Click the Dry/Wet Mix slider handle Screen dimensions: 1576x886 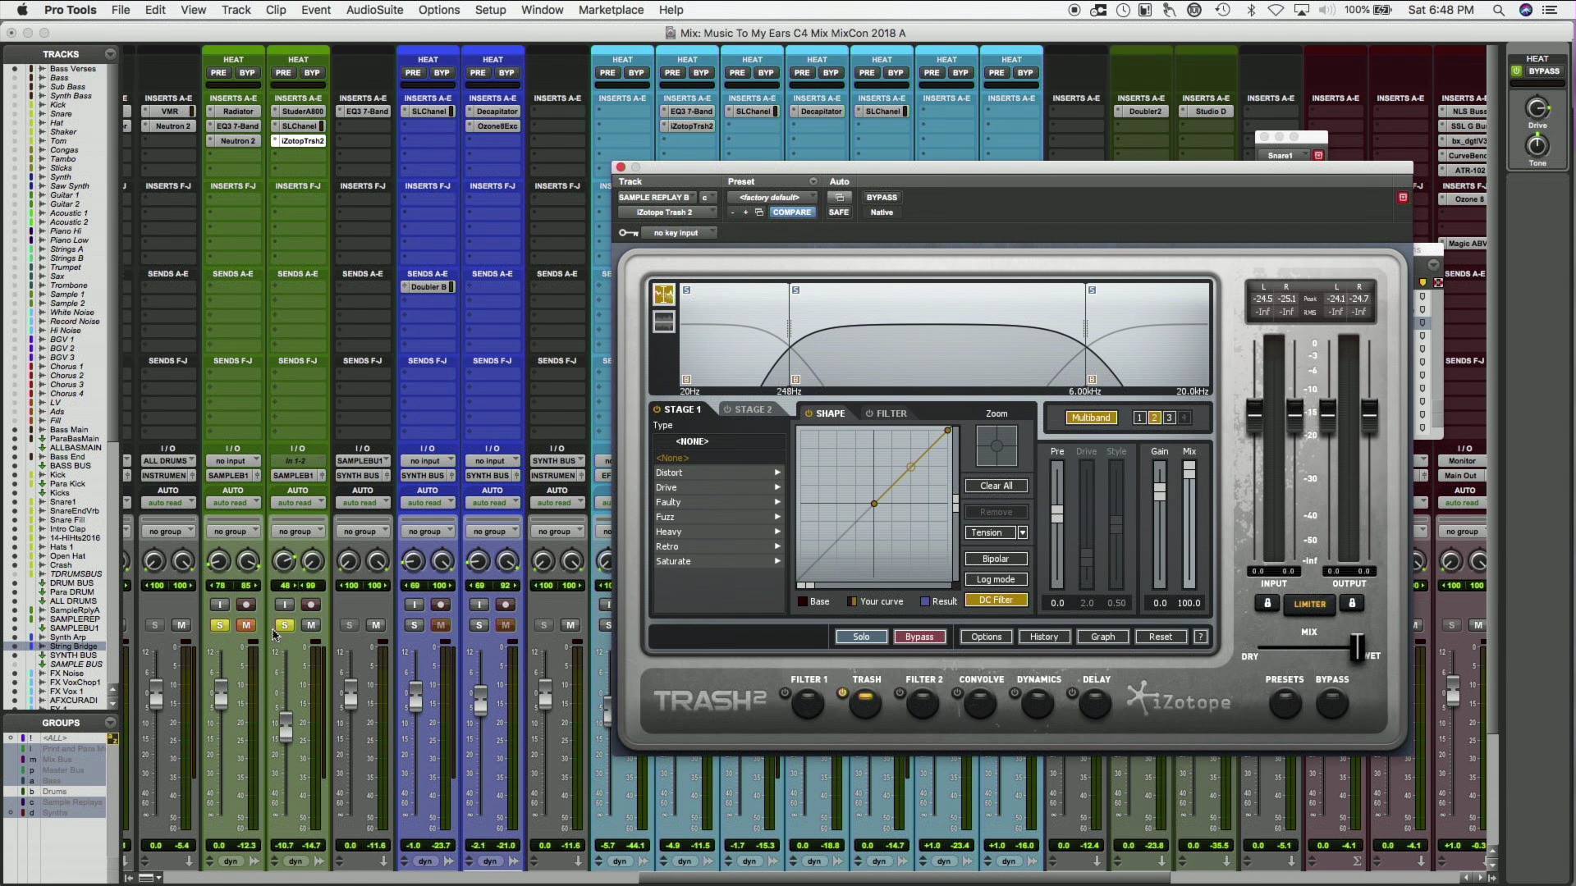click(x=1357, y=647)
